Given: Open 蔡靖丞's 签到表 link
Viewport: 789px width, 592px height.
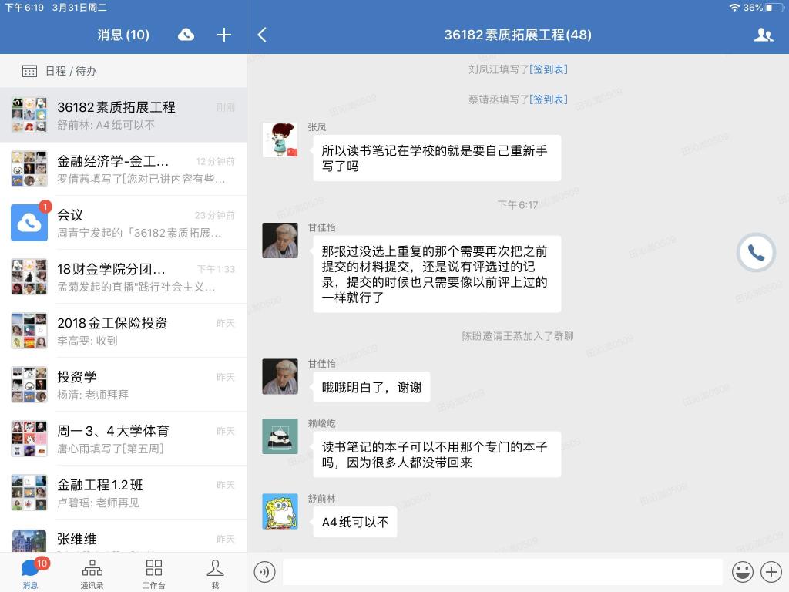Looking at the screenshot, I should pyautogui.click(x=549, y=99).
